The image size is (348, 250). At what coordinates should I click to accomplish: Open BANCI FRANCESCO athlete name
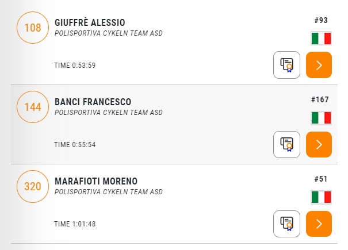[93, 102]
